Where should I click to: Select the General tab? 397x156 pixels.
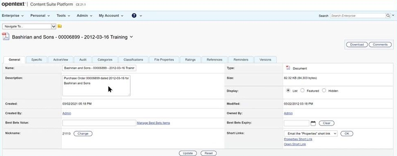[14, 60]
